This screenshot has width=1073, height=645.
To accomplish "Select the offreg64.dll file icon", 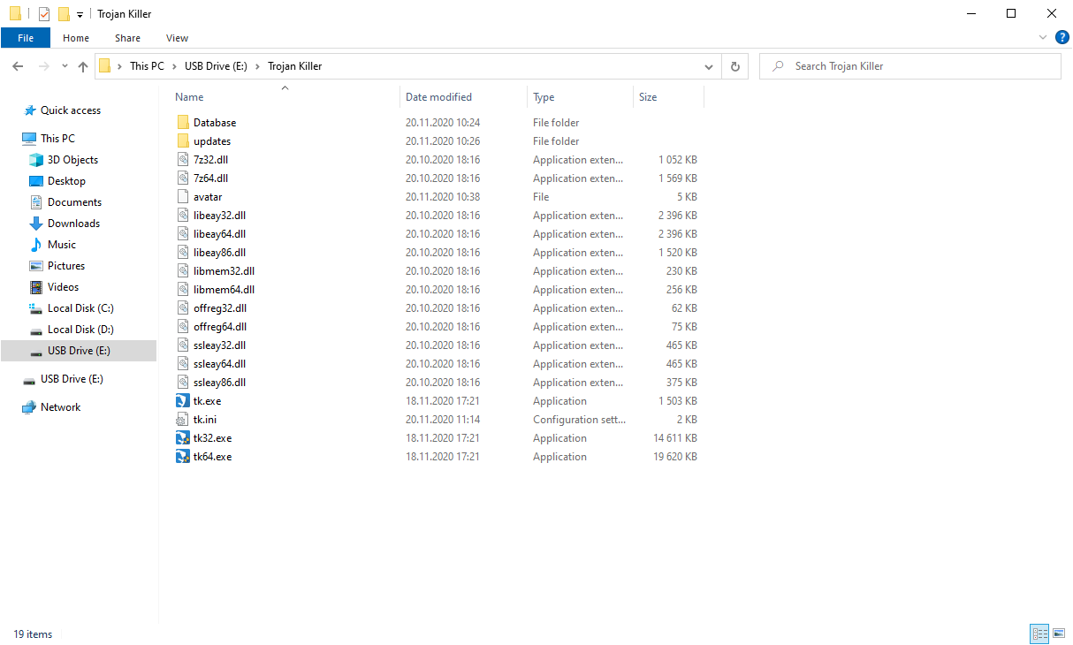I will click(183, 327).
